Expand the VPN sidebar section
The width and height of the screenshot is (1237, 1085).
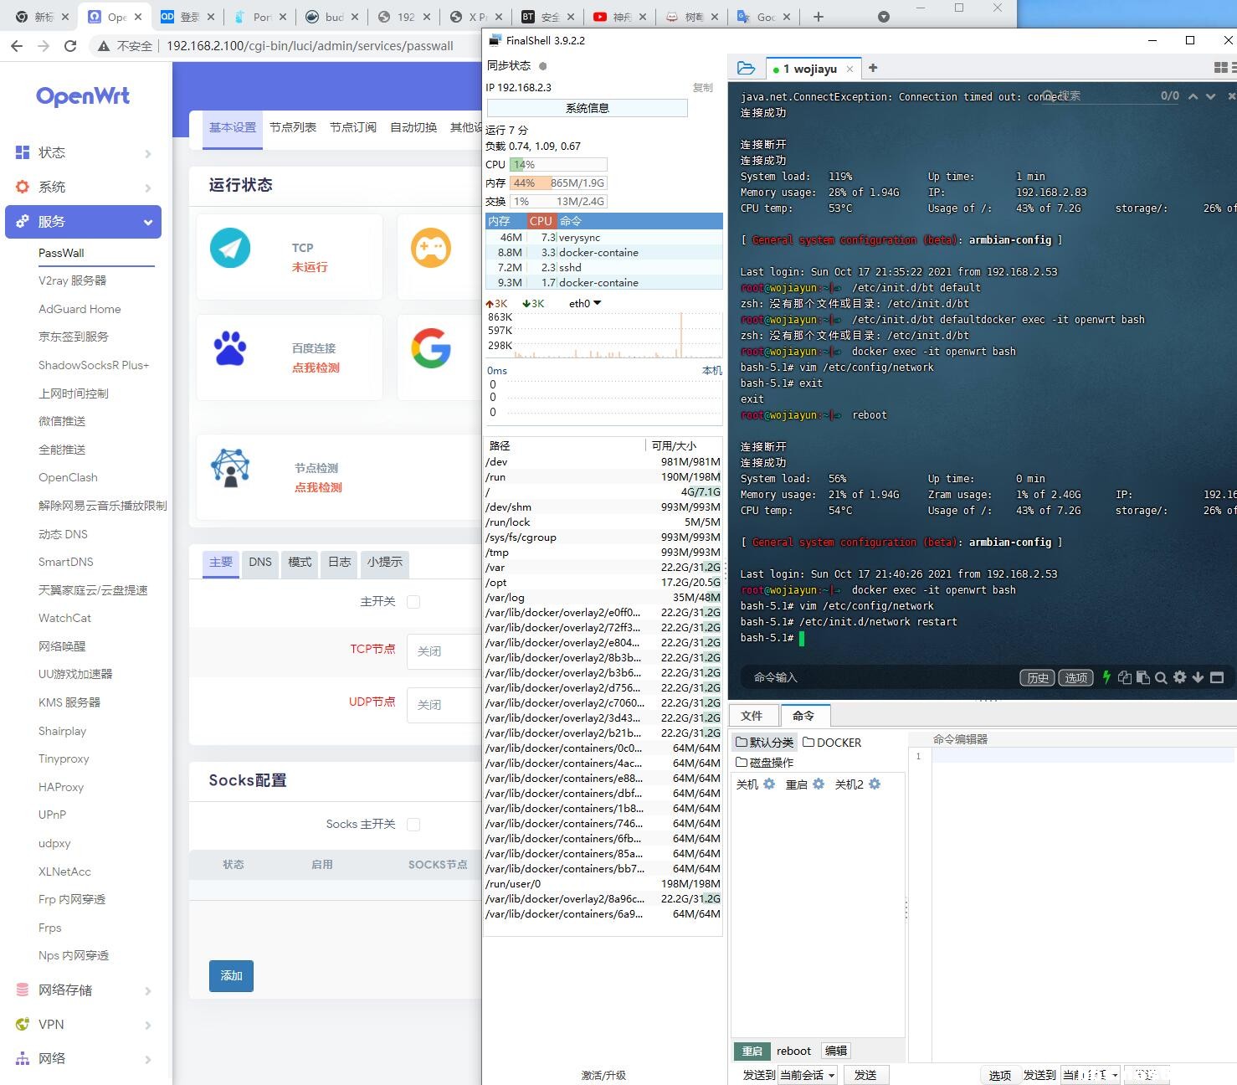(x=84, y=1025)
